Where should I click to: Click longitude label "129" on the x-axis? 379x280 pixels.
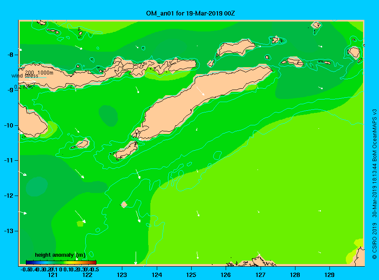[x=329, y=275]
